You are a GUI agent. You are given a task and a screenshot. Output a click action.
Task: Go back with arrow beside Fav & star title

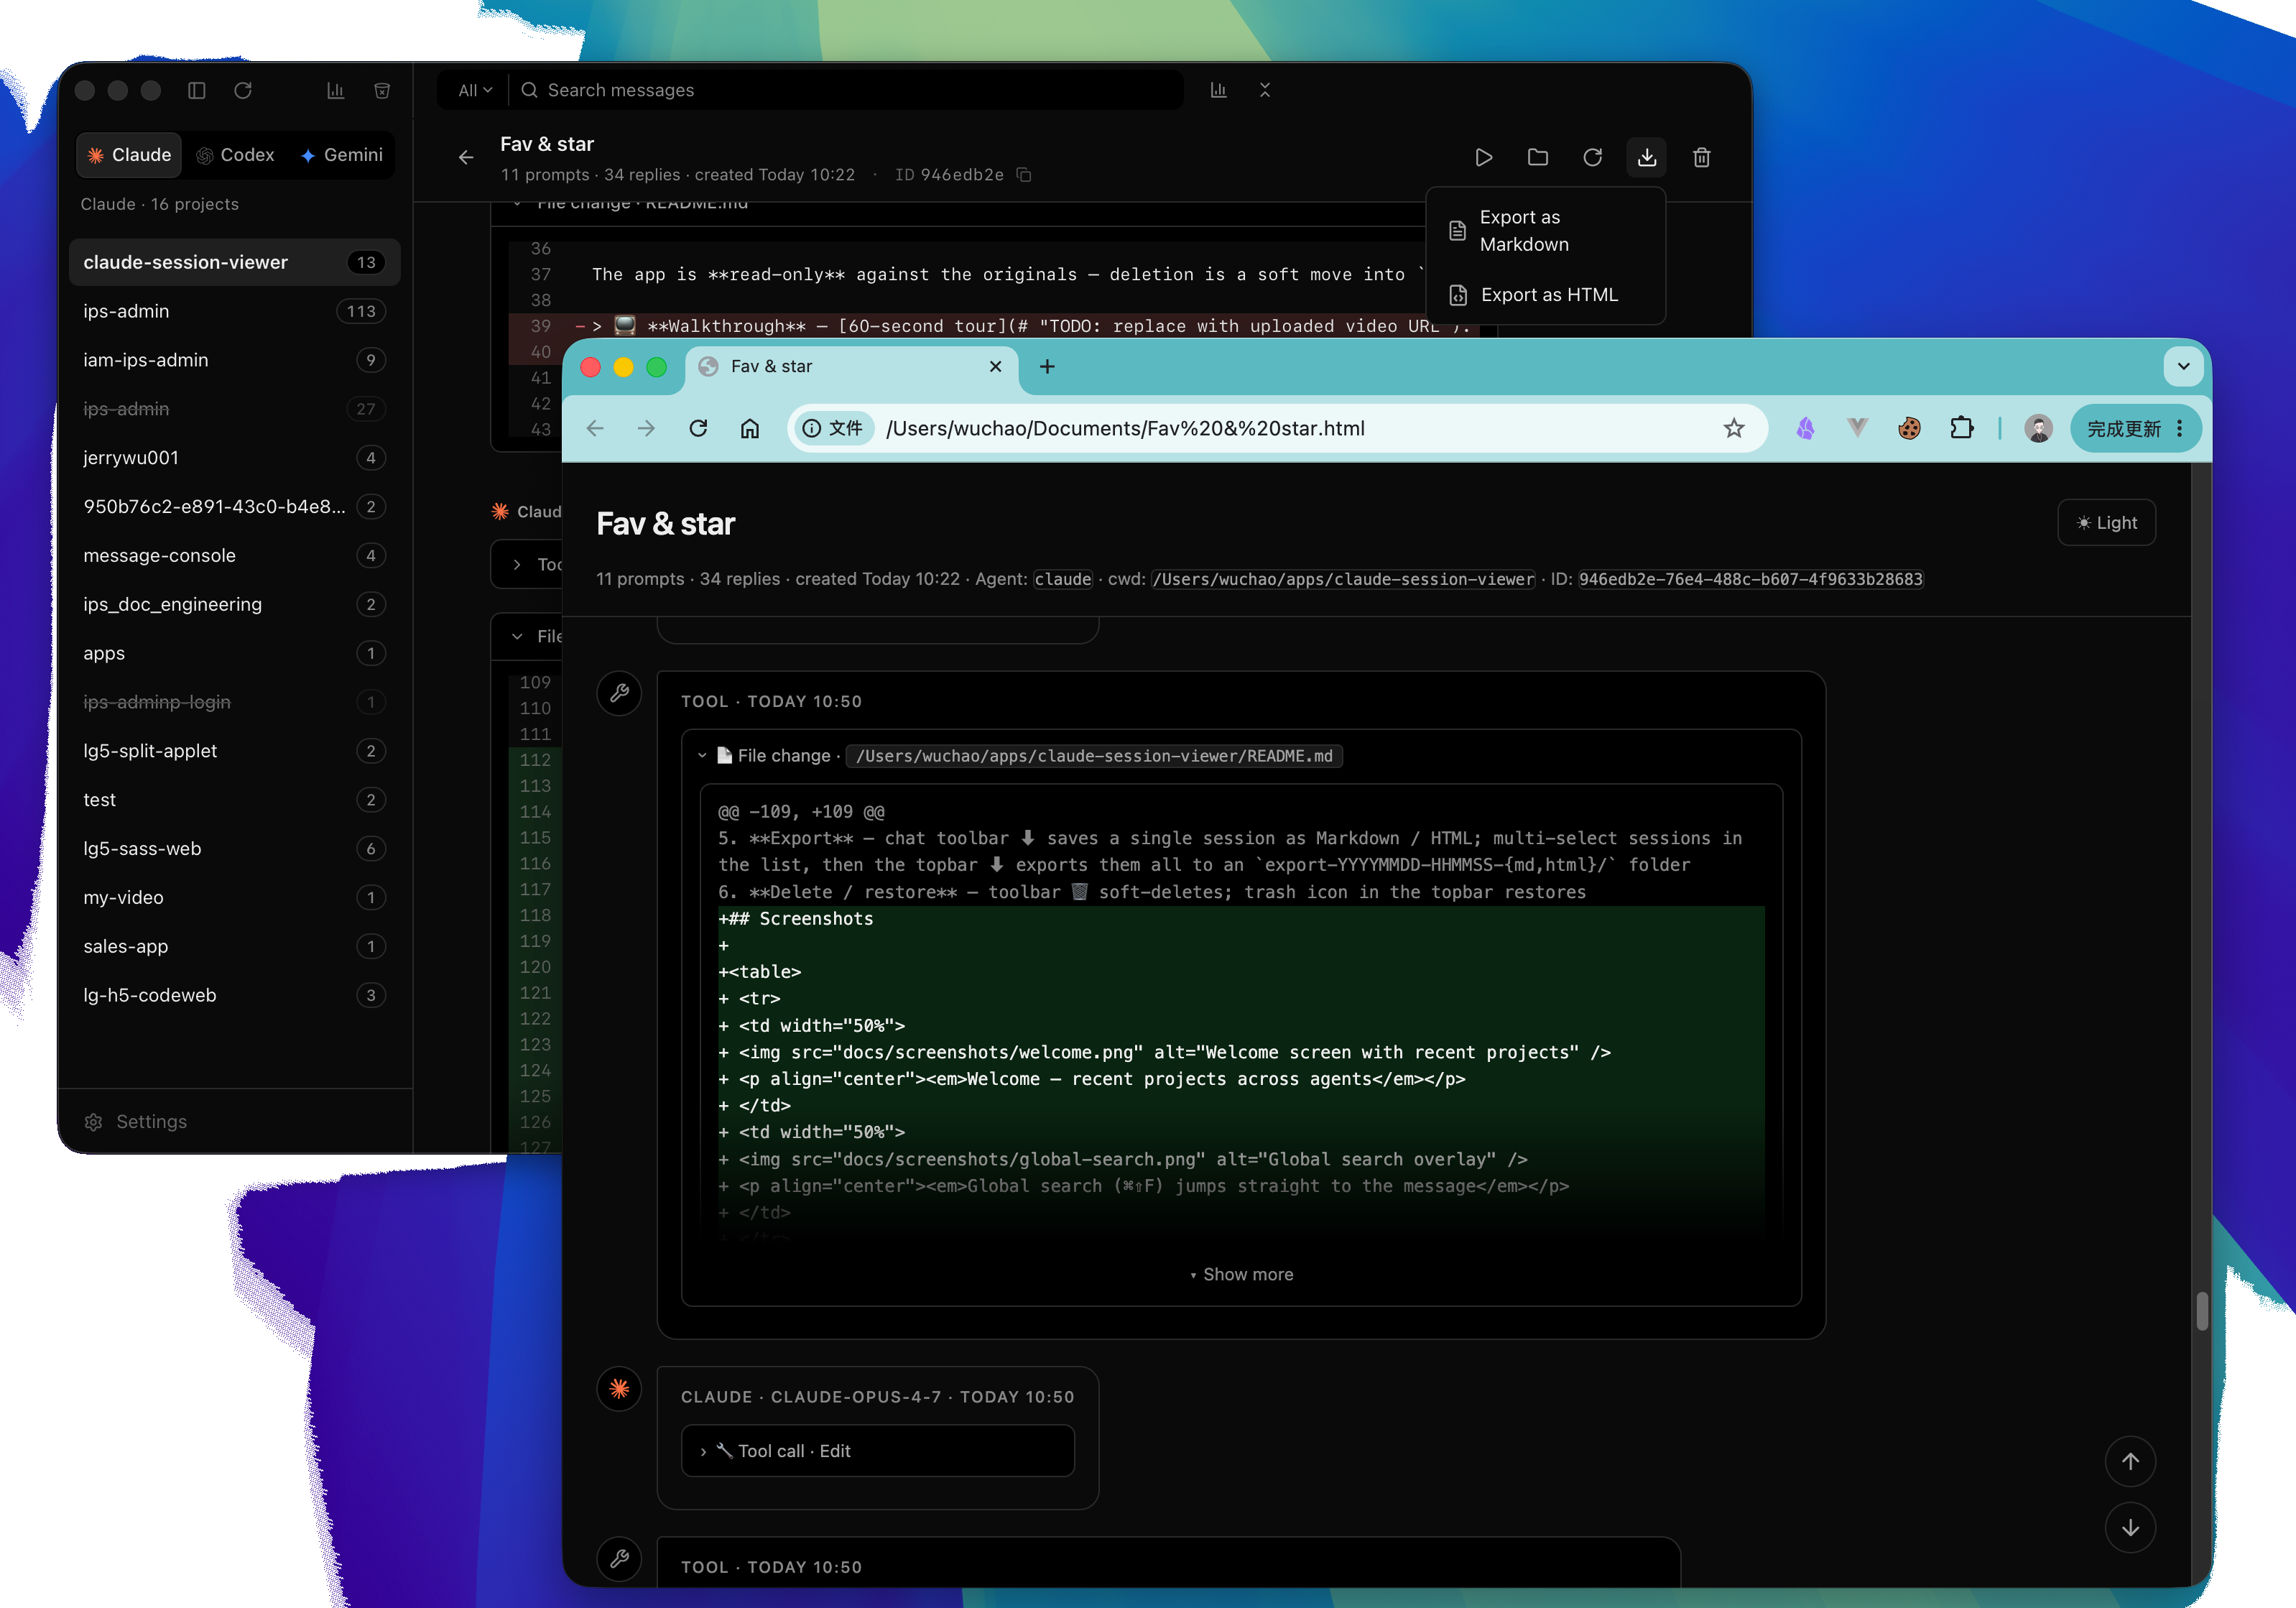(x=466, y=157)
